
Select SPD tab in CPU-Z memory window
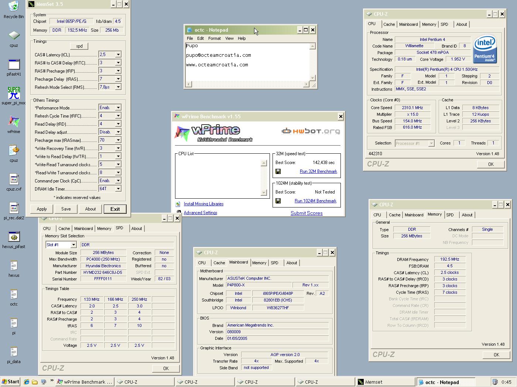click(450, 215)
